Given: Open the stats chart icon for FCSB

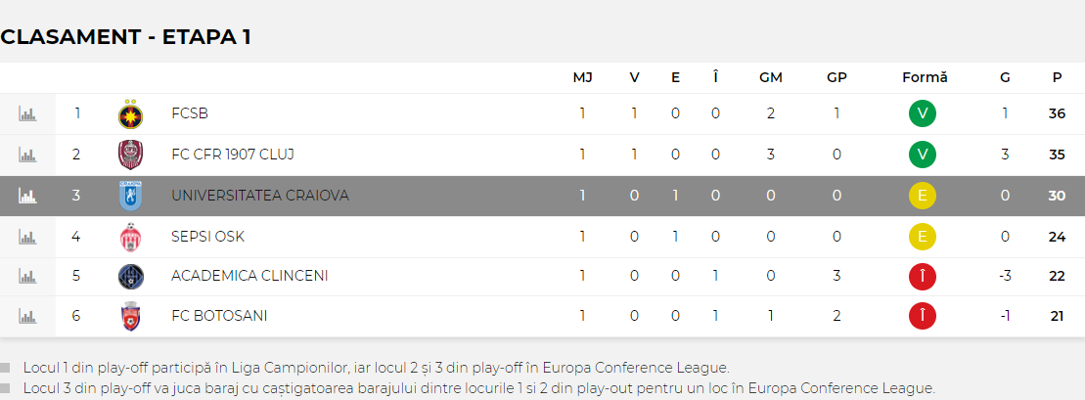Looking at the screenshot, I should tap(27, 114).
